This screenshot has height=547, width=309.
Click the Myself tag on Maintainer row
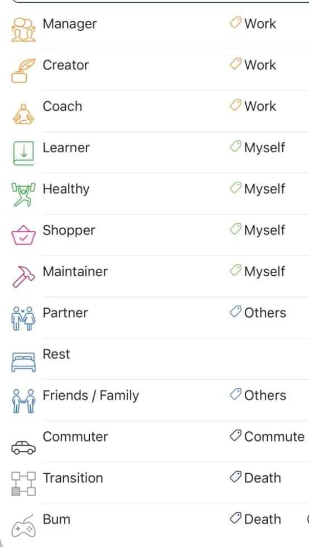click(258, 271)
